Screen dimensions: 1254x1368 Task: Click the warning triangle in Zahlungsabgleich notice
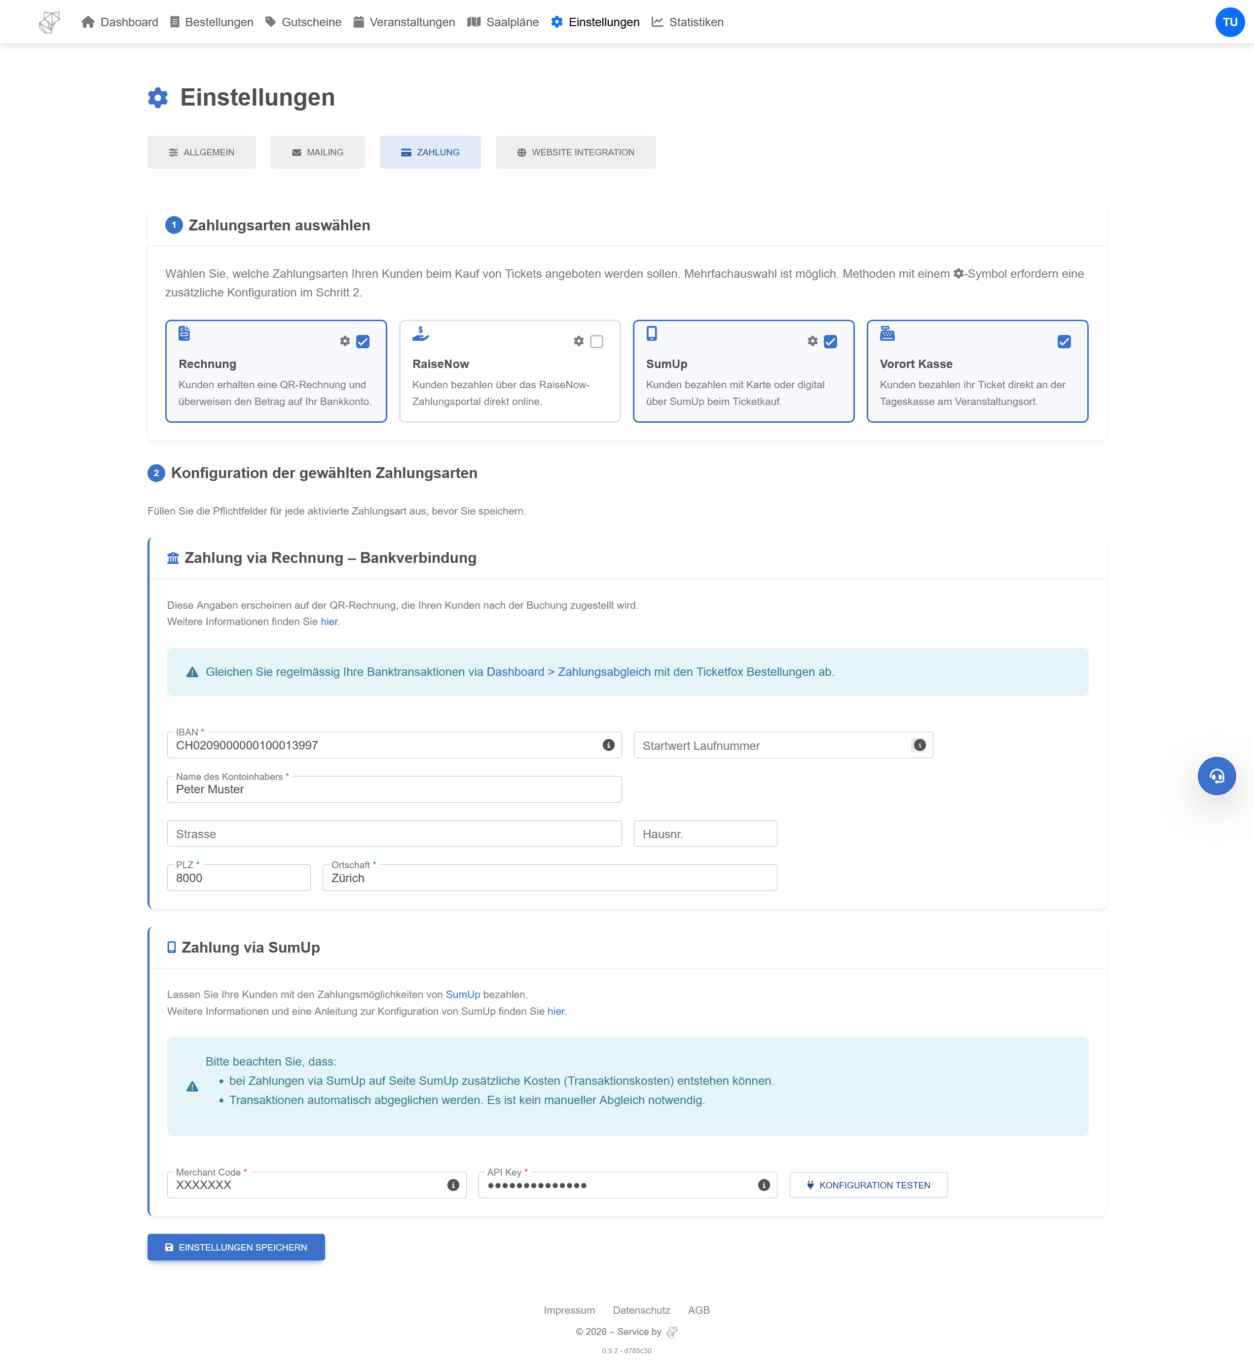(193, 672)
